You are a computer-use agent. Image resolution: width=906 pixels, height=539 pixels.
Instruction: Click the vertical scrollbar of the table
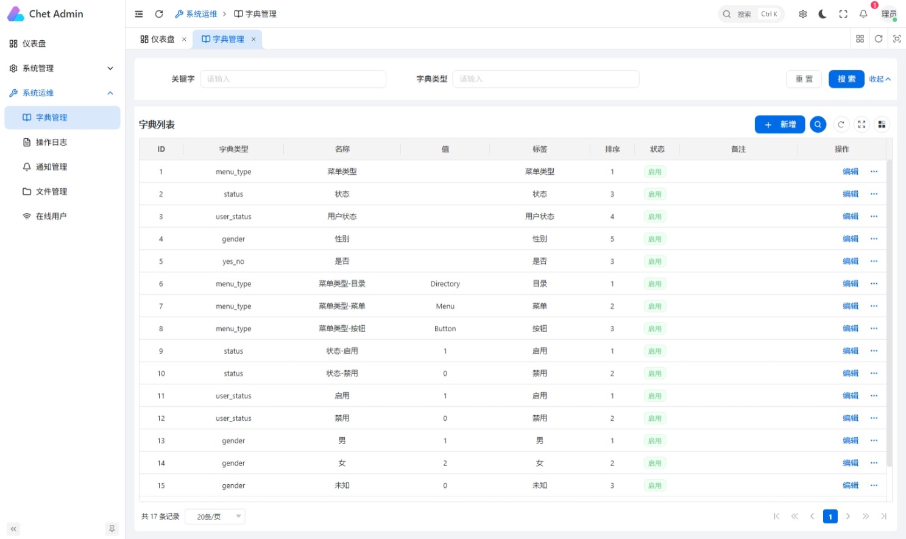click(890, 312)
